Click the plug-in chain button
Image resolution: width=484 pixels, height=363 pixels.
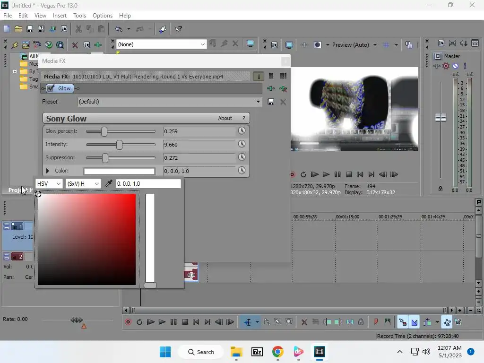pos(271,88)
